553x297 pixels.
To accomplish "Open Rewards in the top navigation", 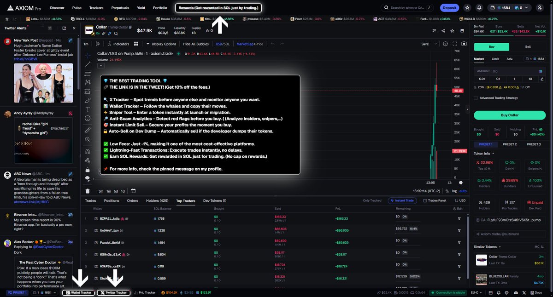I will tap(219, 8).
